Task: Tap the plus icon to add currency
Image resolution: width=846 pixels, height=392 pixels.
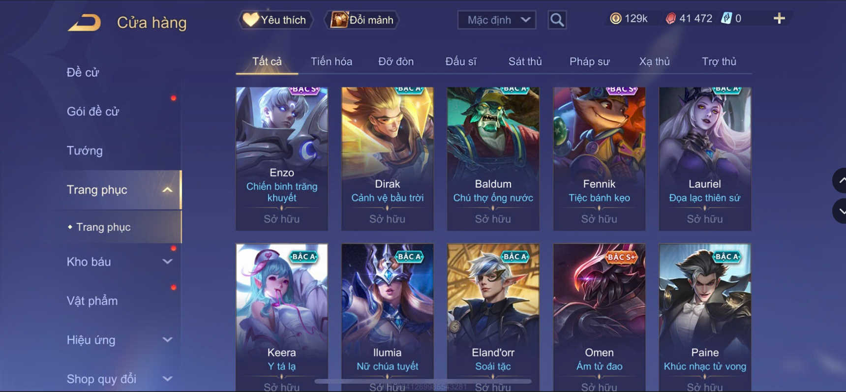Action: click(x=779, y=19)
